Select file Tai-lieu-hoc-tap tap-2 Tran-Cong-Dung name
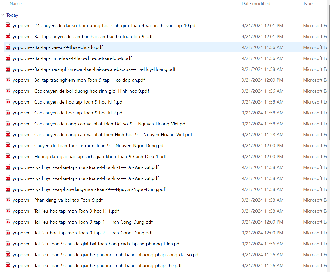This screenshot has height=272, width=330. click(83, 233)
